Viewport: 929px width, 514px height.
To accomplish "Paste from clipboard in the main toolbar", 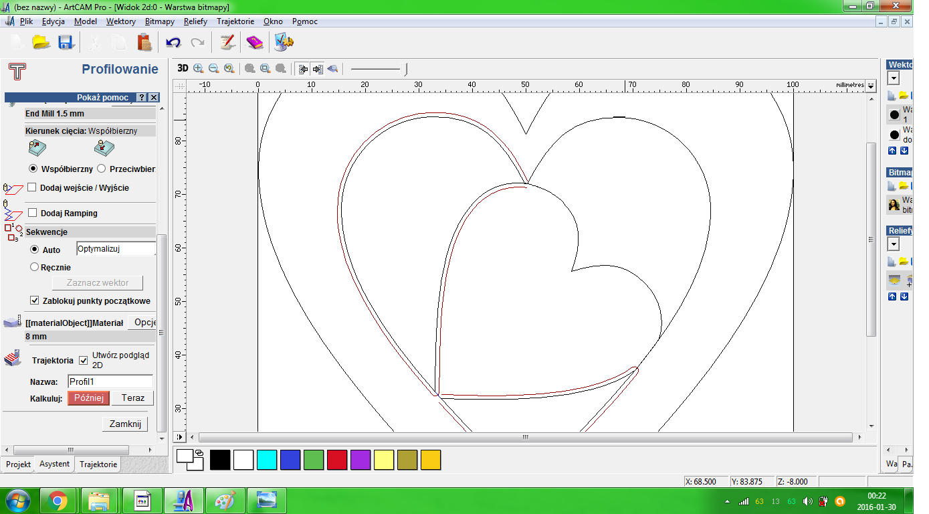I will pyautogui.click(x=144, y=43).
